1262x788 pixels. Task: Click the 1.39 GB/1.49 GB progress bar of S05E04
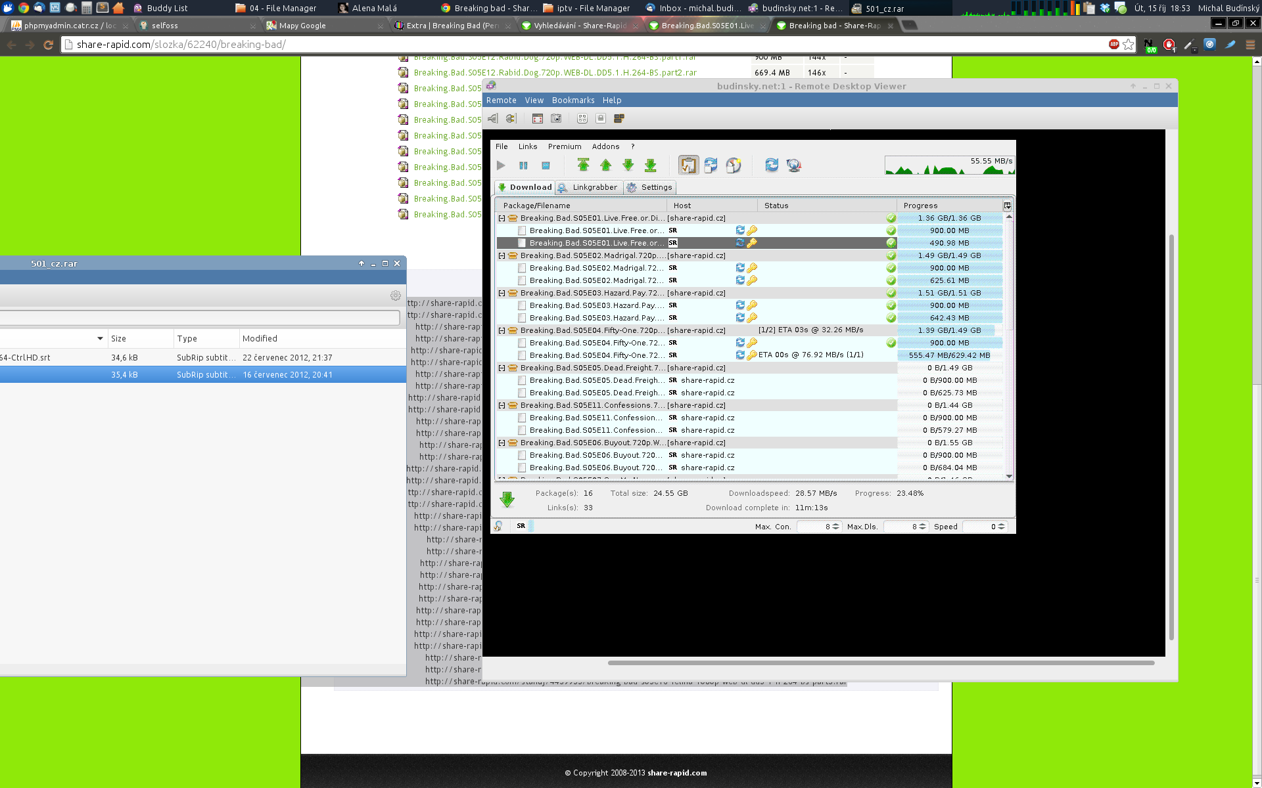click(x=950, y=330)
